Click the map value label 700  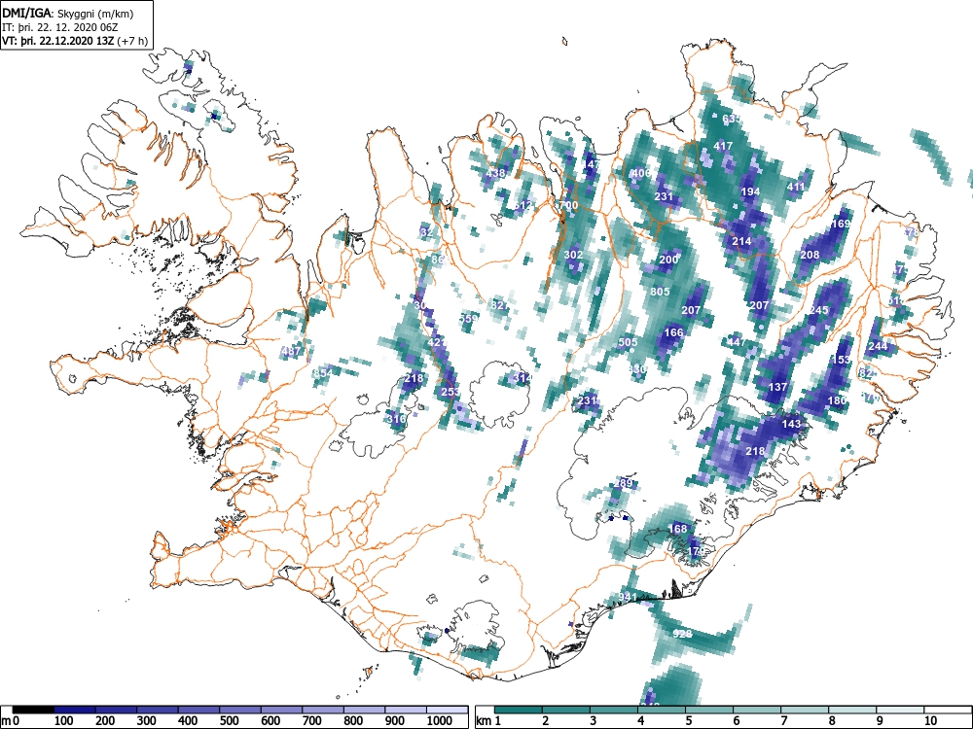(568, 205)
